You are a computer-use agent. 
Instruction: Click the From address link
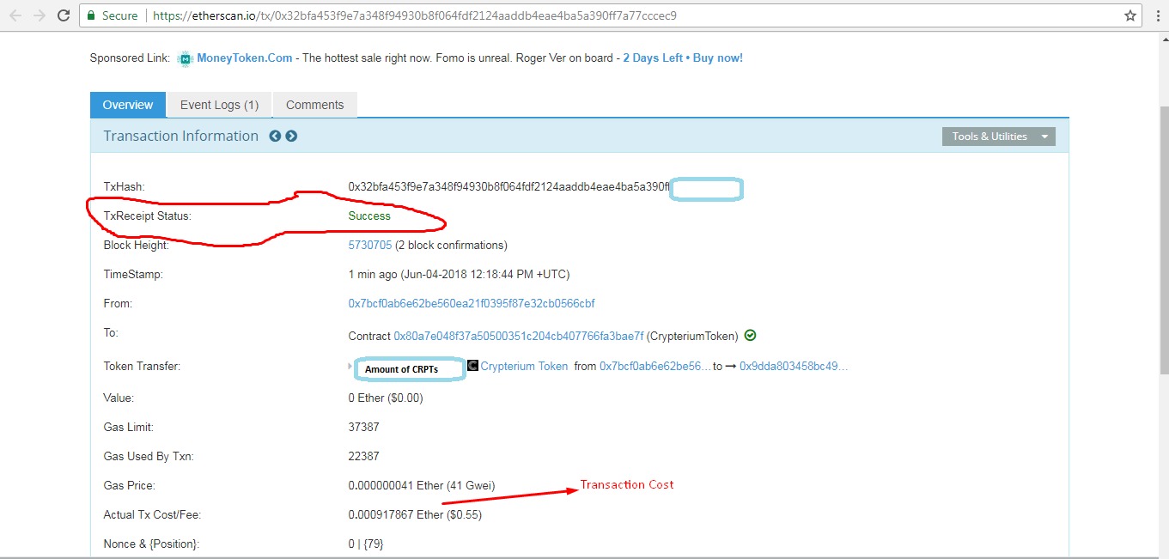click(473, 303)
